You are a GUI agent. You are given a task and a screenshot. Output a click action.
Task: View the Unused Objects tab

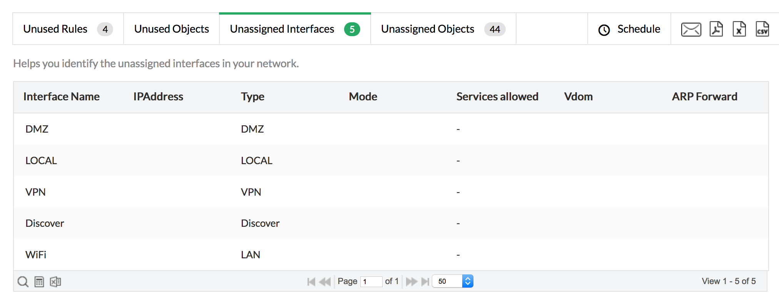click(x=171, y=29)
